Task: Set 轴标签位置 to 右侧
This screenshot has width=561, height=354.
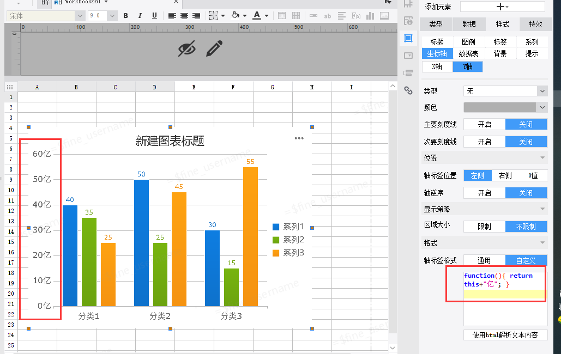Action: click(505, 175)
